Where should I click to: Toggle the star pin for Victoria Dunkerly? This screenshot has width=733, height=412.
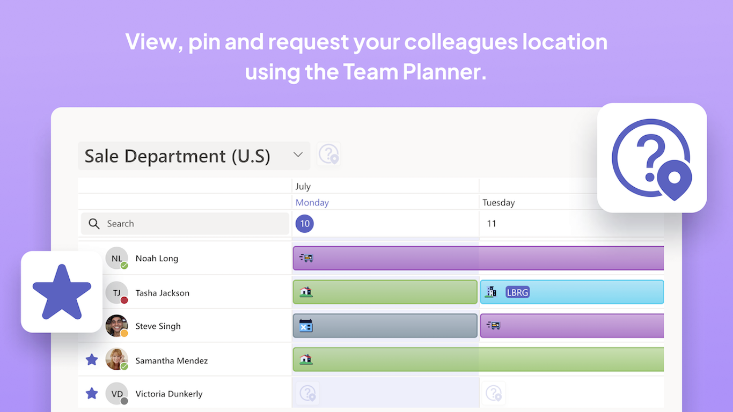click(x=92, y=393)
